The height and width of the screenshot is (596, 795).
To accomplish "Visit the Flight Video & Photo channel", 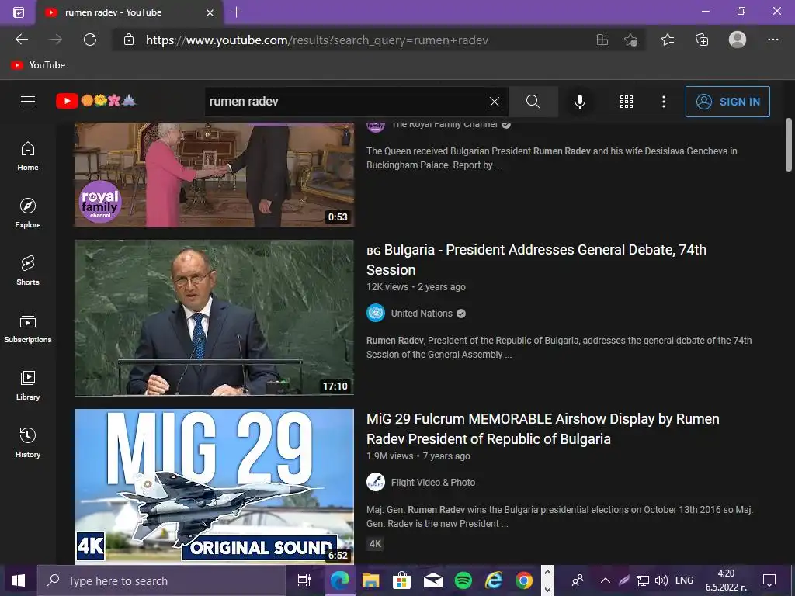I will [433, 483].
